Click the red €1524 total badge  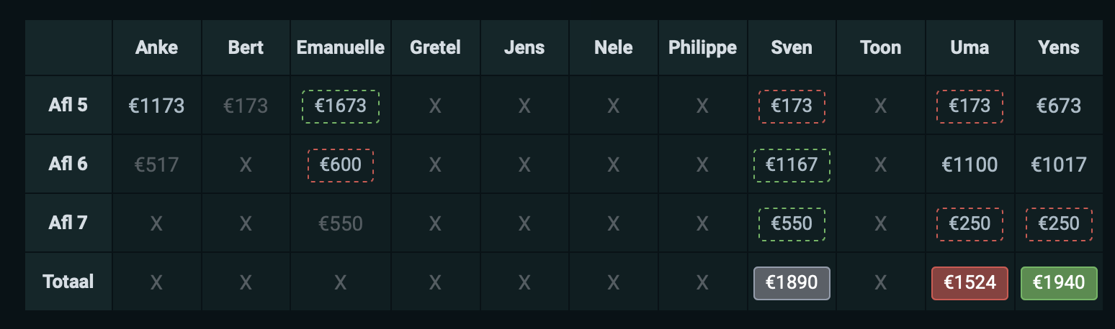point(970,283)
